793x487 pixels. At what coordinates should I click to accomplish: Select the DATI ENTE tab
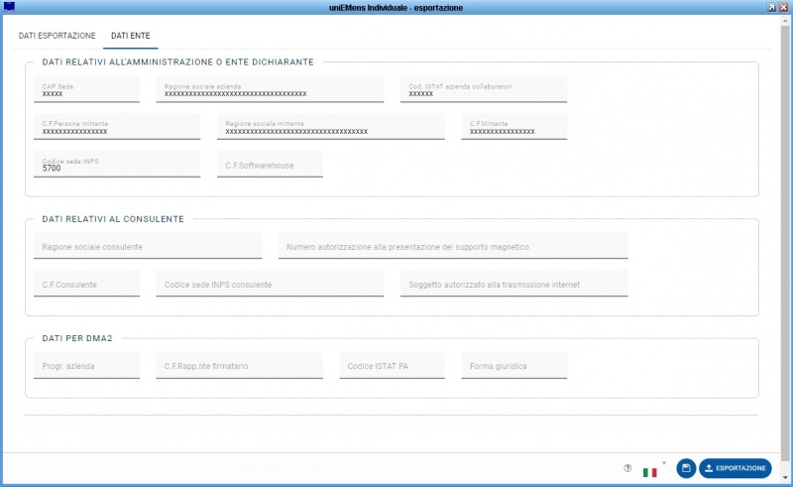[131, 36]
